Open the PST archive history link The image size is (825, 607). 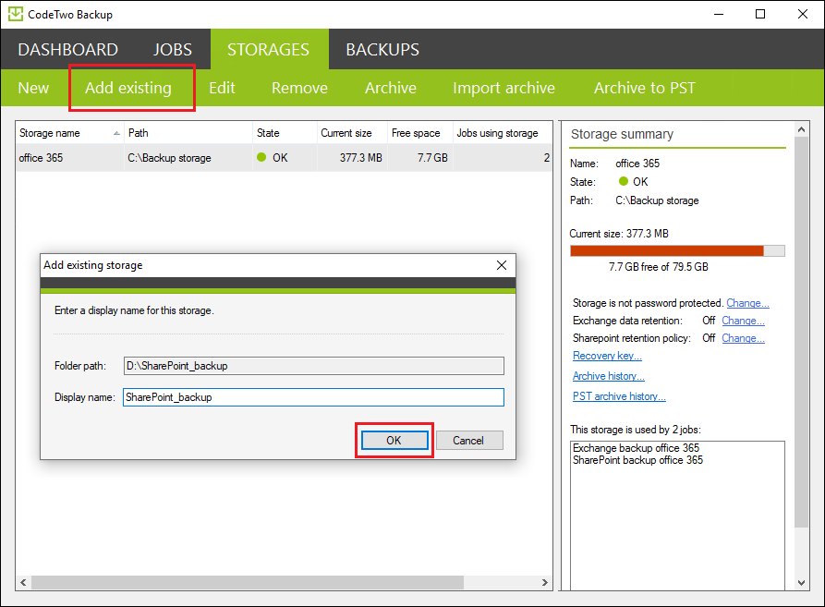coord(619,396)
